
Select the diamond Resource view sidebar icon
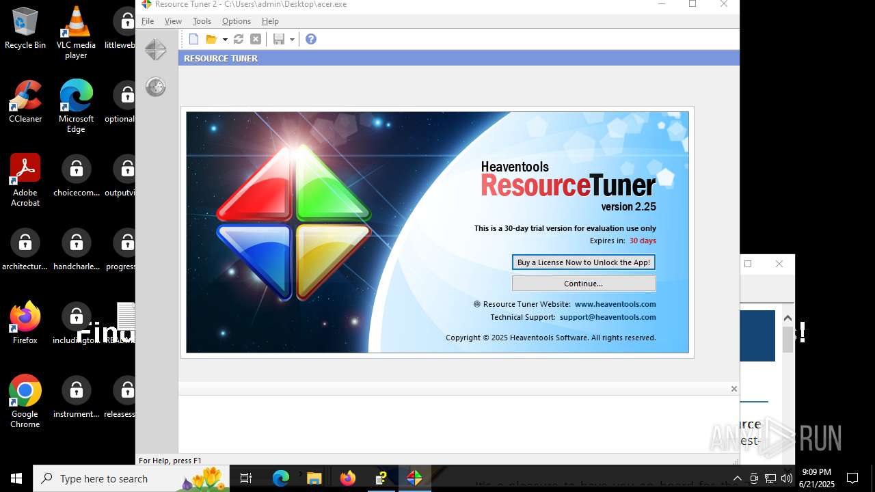156,50
